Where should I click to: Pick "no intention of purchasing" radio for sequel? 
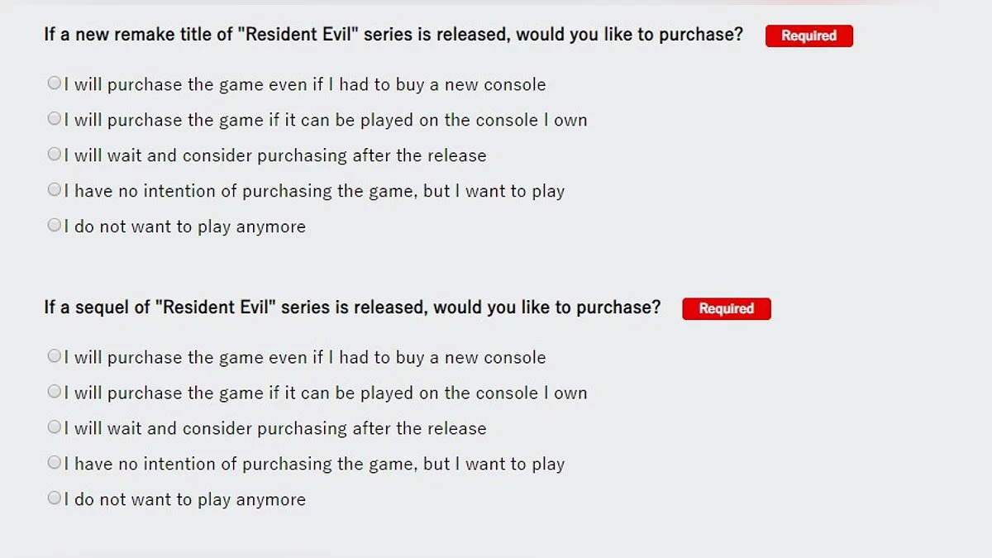(54, 463)
